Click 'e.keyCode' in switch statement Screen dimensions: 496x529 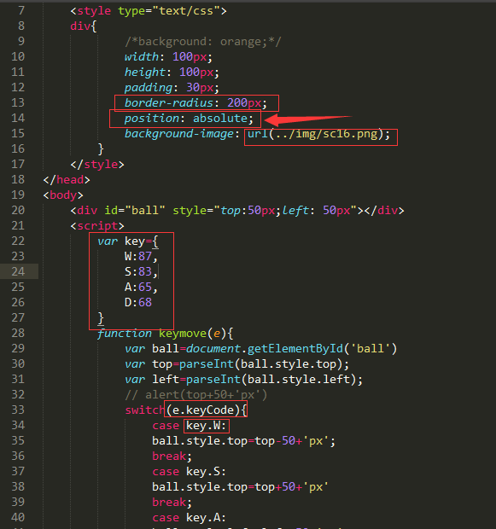[x=203, y=410]
